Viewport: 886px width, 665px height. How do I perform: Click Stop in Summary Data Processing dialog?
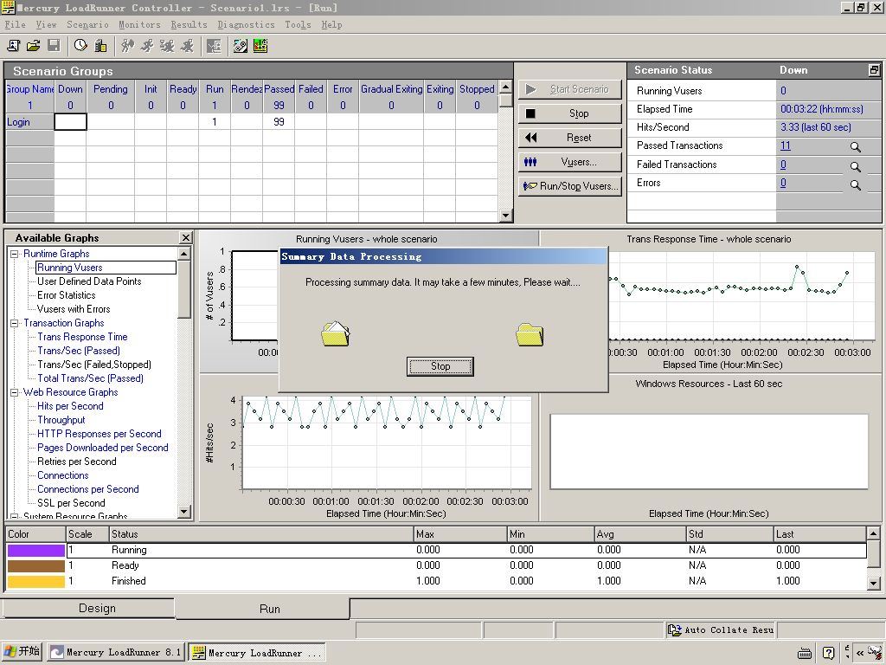440,366
